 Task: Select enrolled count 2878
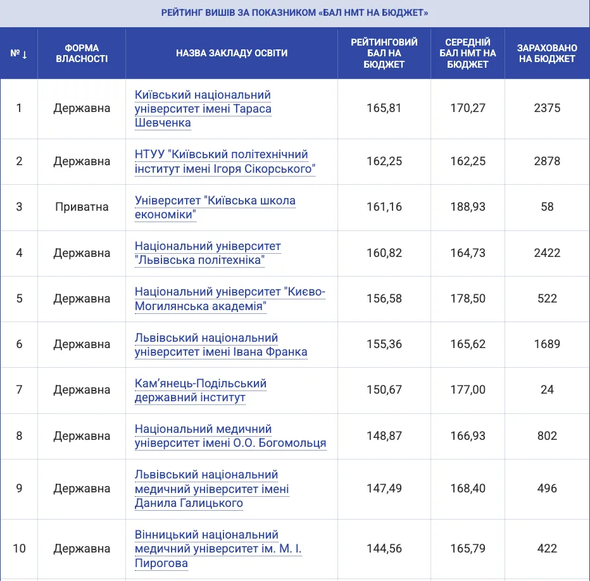pos(547,161)
